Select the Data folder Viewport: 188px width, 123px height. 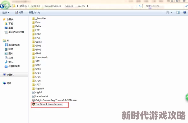coord(36,22)
